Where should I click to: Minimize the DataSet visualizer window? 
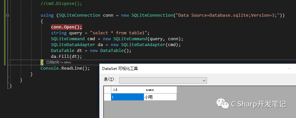[289, 69]
